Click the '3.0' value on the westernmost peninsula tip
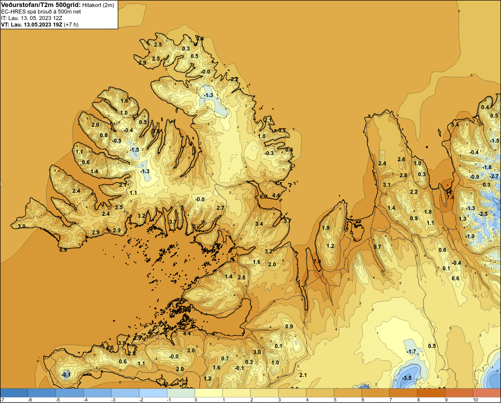The image size is (501, 403). pos(22,226)
